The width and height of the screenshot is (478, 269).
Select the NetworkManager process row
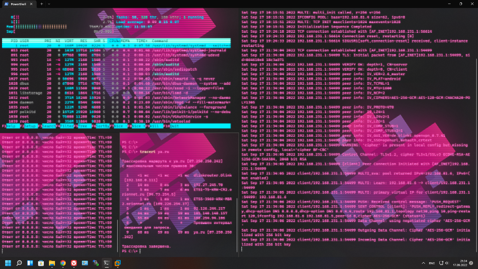click(x=116, y=97)
